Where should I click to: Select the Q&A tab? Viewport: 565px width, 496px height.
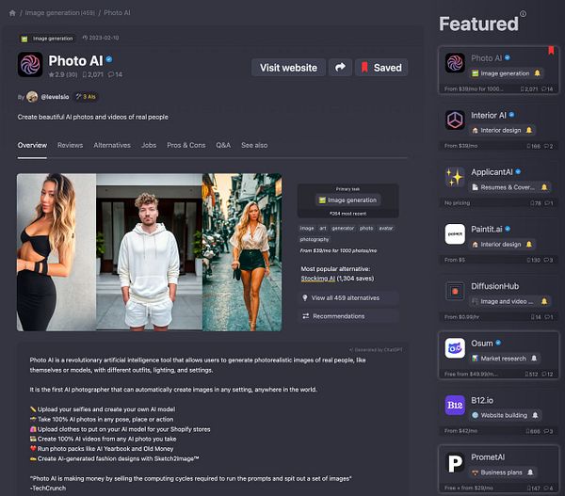(x=223, y=145)
